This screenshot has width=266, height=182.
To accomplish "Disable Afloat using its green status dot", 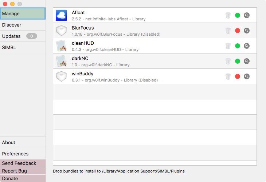I will pyautogui.click(x=238, y=15).
